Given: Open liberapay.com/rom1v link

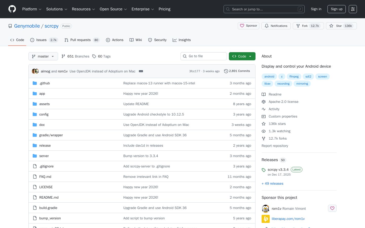Looking at the screenshot, I should pyautogui.click(x=288, y=219).
